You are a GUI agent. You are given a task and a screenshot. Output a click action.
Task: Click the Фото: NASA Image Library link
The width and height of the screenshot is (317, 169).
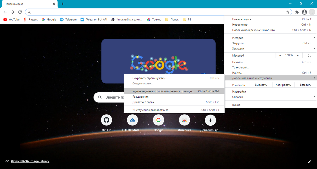point(30,161)
